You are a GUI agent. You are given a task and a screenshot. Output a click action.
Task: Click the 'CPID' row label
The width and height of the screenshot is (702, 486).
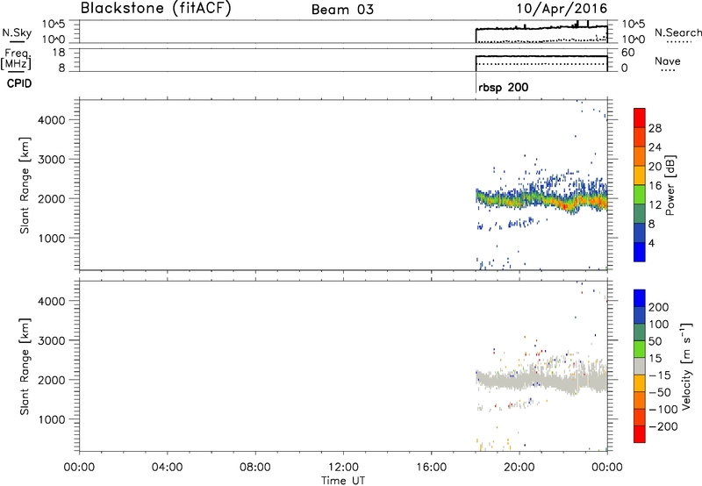tap(19, 83)
